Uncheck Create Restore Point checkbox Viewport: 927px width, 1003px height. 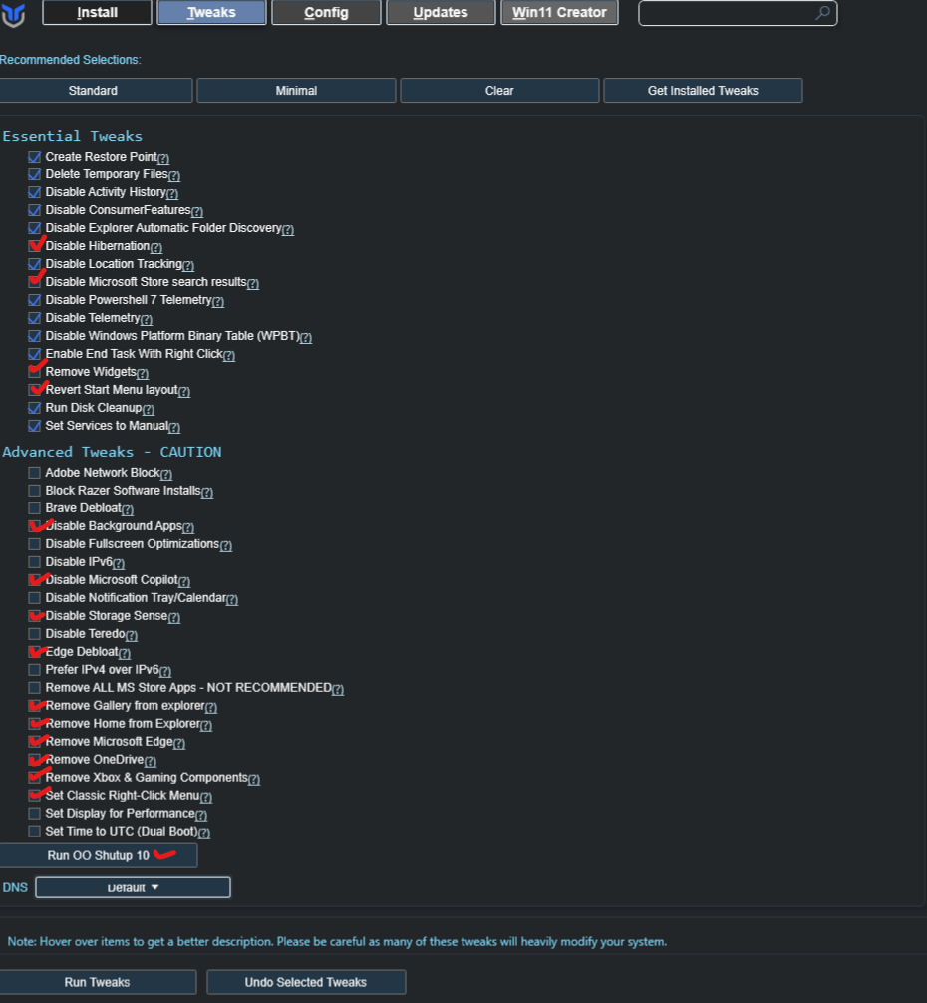35,157
